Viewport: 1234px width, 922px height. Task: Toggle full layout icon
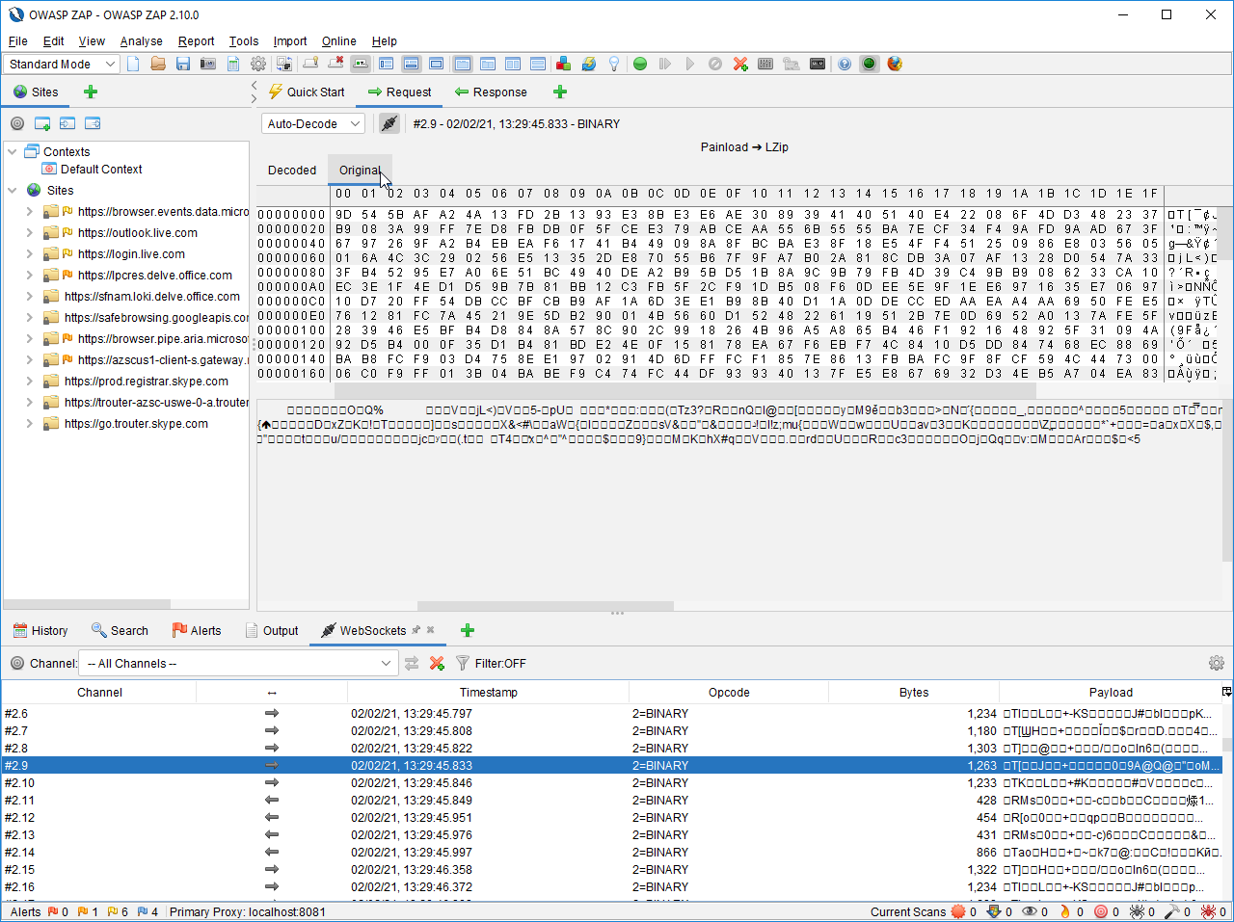(437, 64)
